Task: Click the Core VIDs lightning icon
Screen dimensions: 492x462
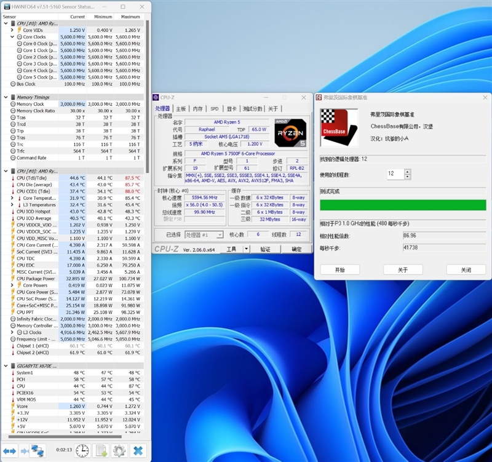Action: [19, 30]
